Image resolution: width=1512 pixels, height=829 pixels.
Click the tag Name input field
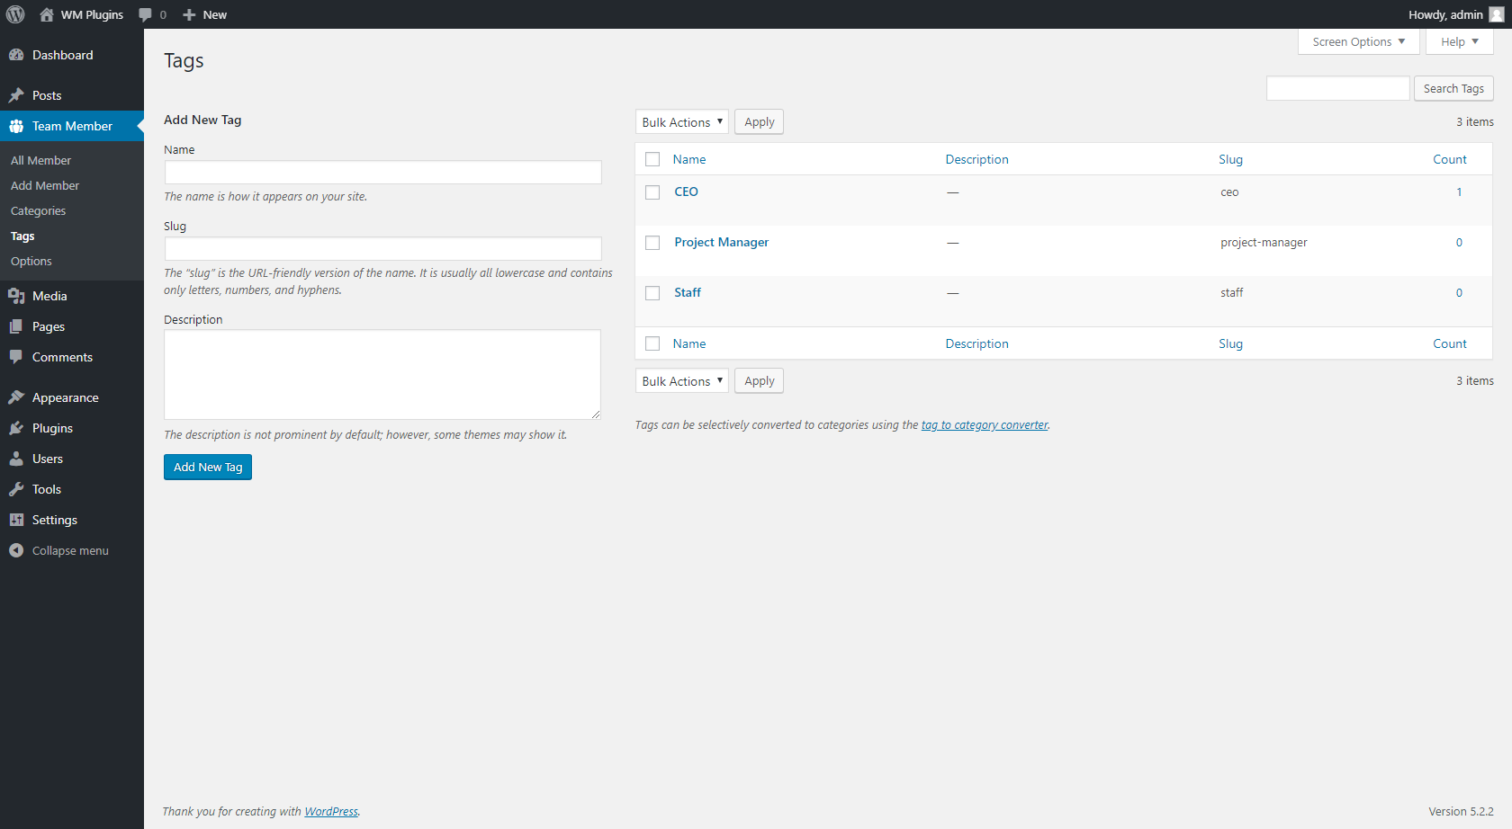(x=382, y=172)
